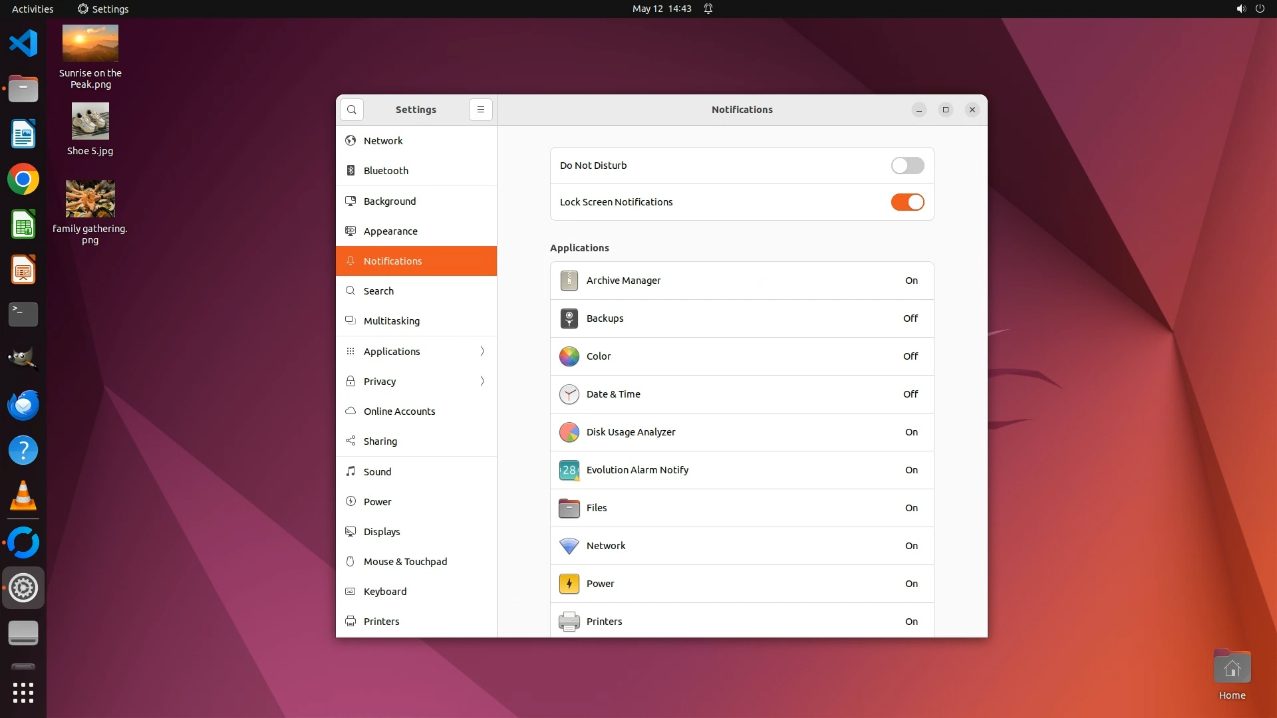Click the Archive Manager app icon
Screen dimensions: 1277x718
click(x=569, y=281)
